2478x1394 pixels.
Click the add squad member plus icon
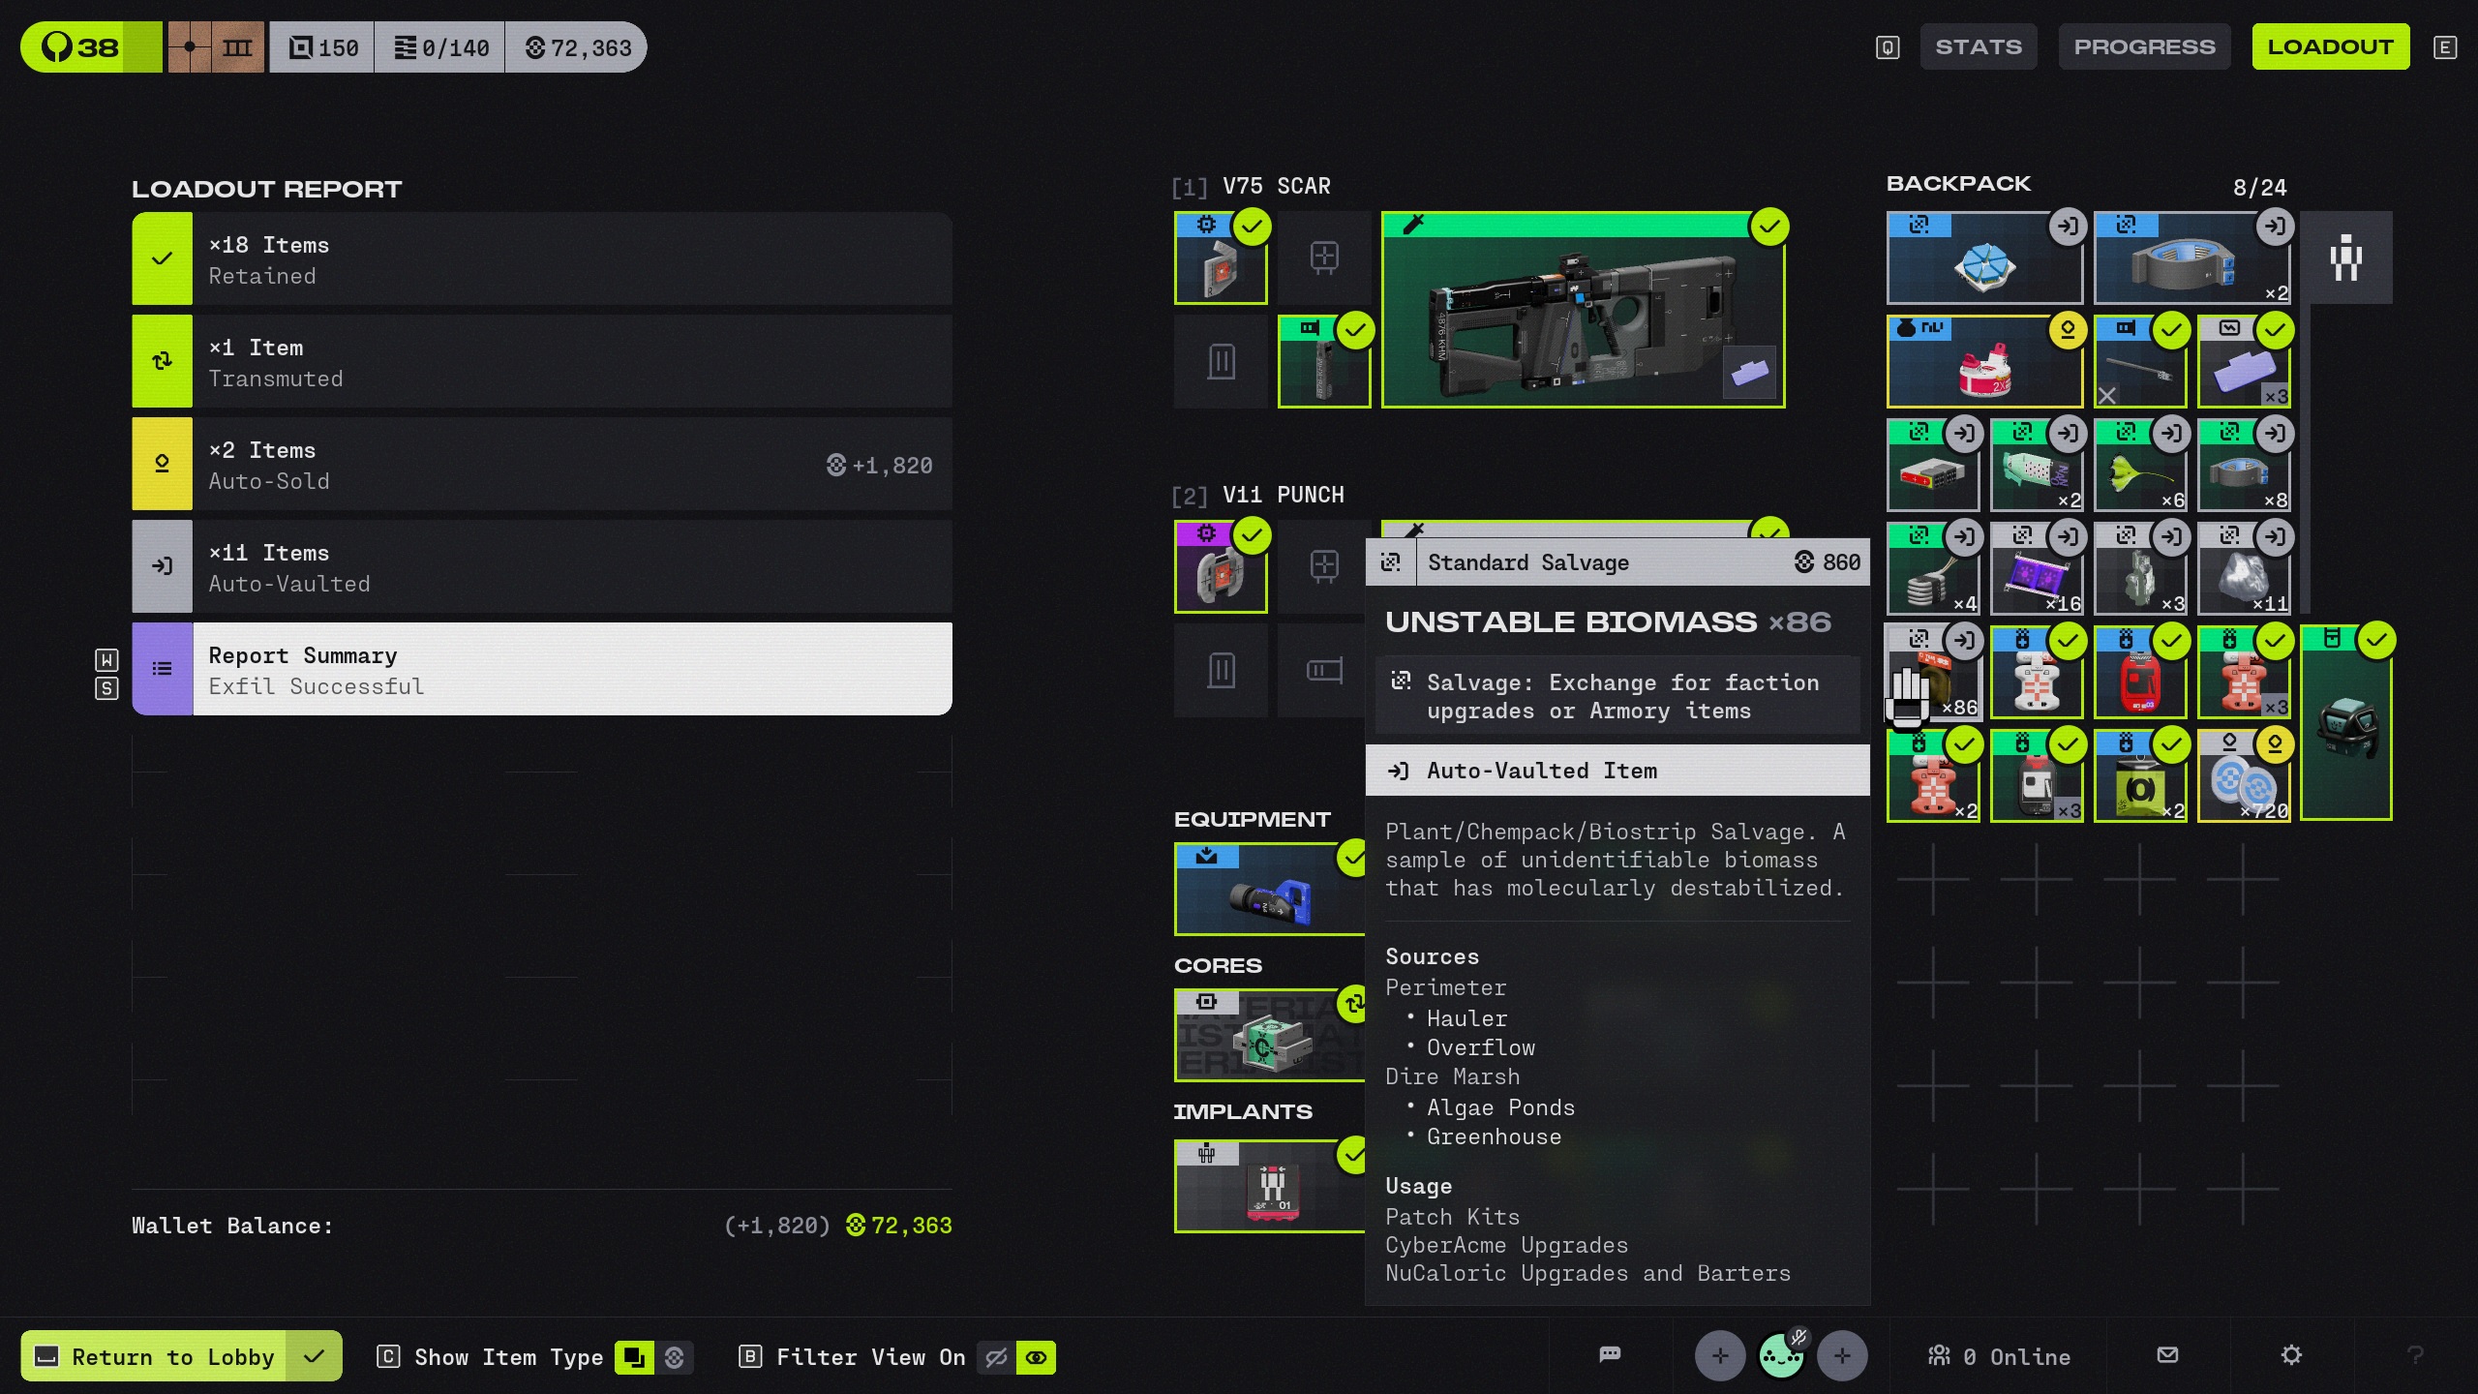tap(1719, 1355)
